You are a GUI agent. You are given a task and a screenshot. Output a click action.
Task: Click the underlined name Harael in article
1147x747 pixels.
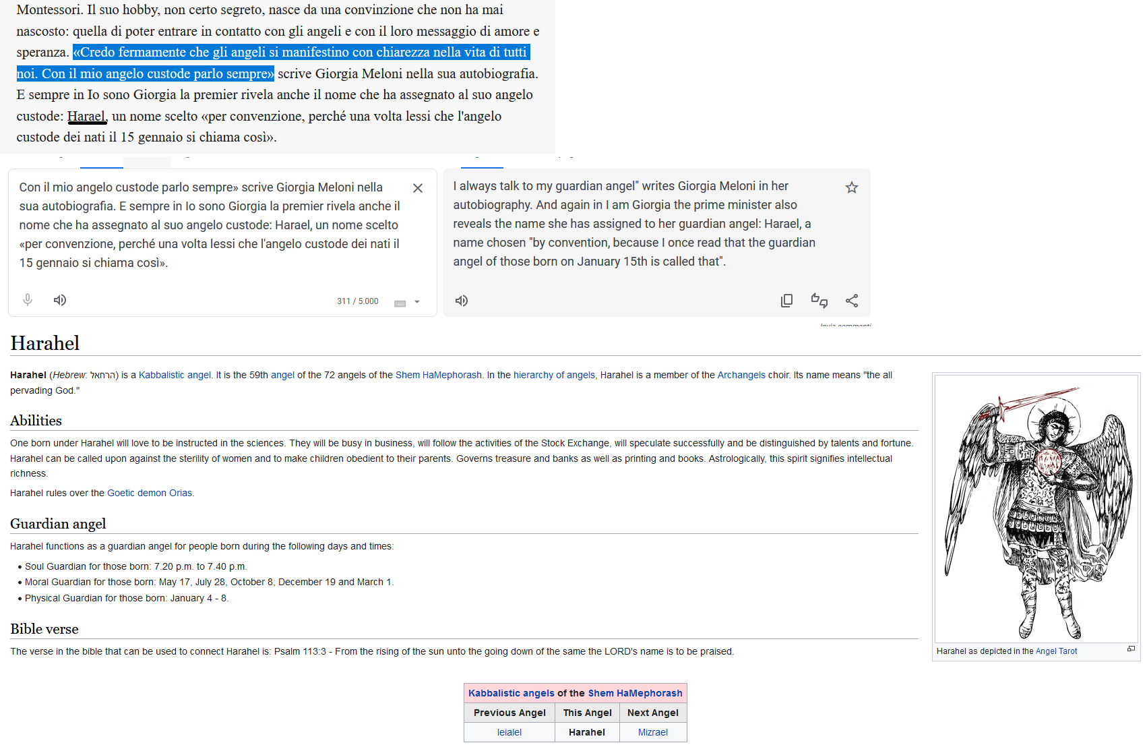[x=86, y=116]
